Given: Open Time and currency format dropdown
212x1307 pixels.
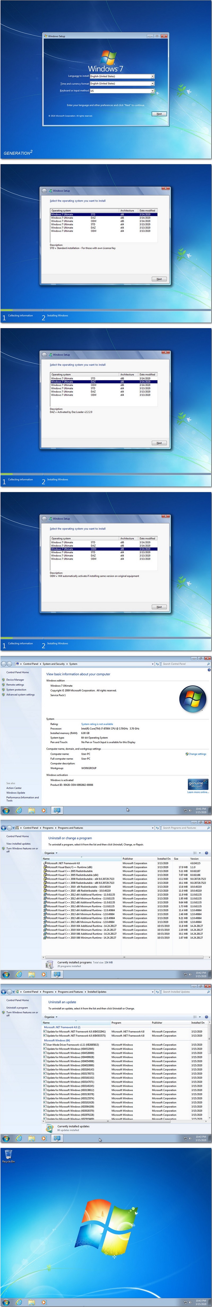Looking at the screenshot, I should coord(152,84).
